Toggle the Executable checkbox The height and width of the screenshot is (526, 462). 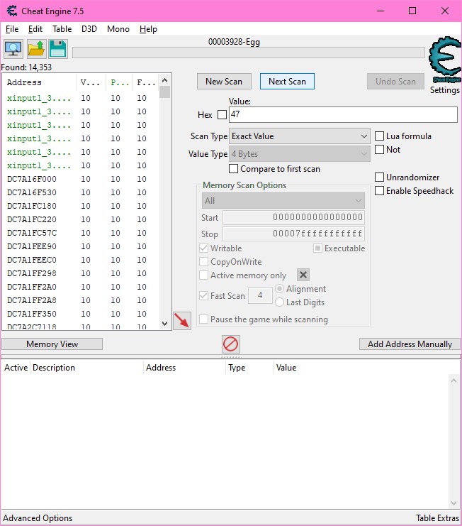[x=317, y=248]
